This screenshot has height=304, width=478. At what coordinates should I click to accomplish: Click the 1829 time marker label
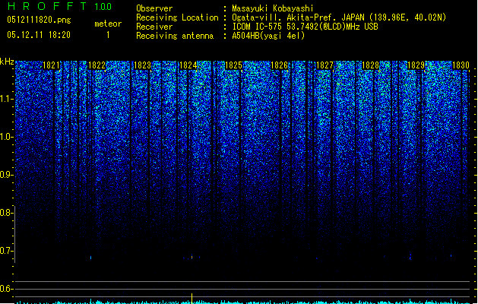416,65
